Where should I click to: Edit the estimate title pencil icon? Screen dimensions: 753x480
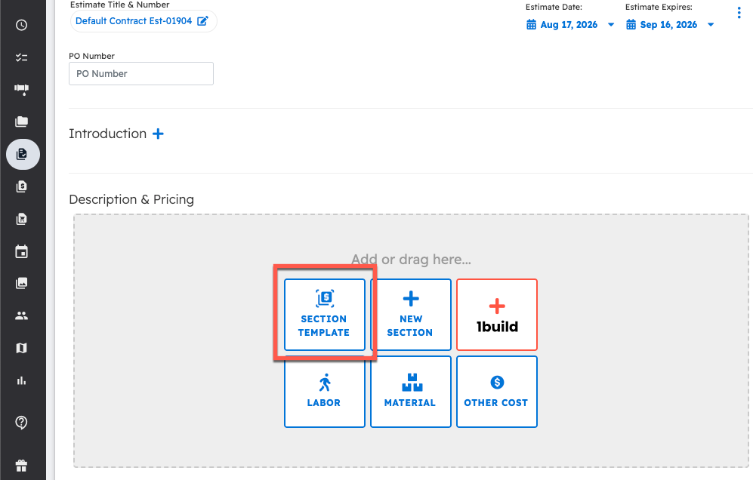click(202, 21)
